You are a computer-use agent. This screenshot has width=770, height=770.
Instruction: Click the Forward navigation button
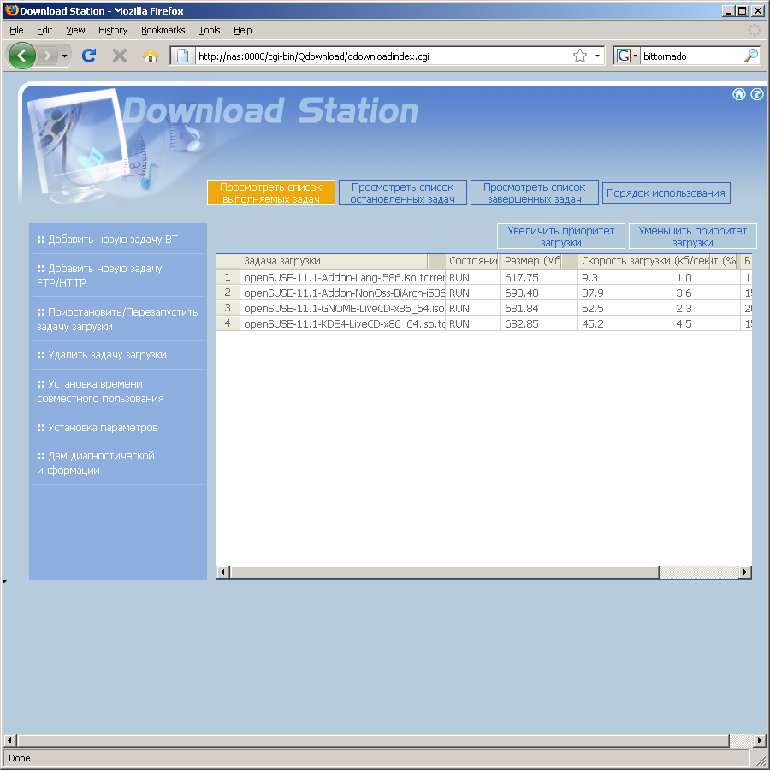click(48, 56)
